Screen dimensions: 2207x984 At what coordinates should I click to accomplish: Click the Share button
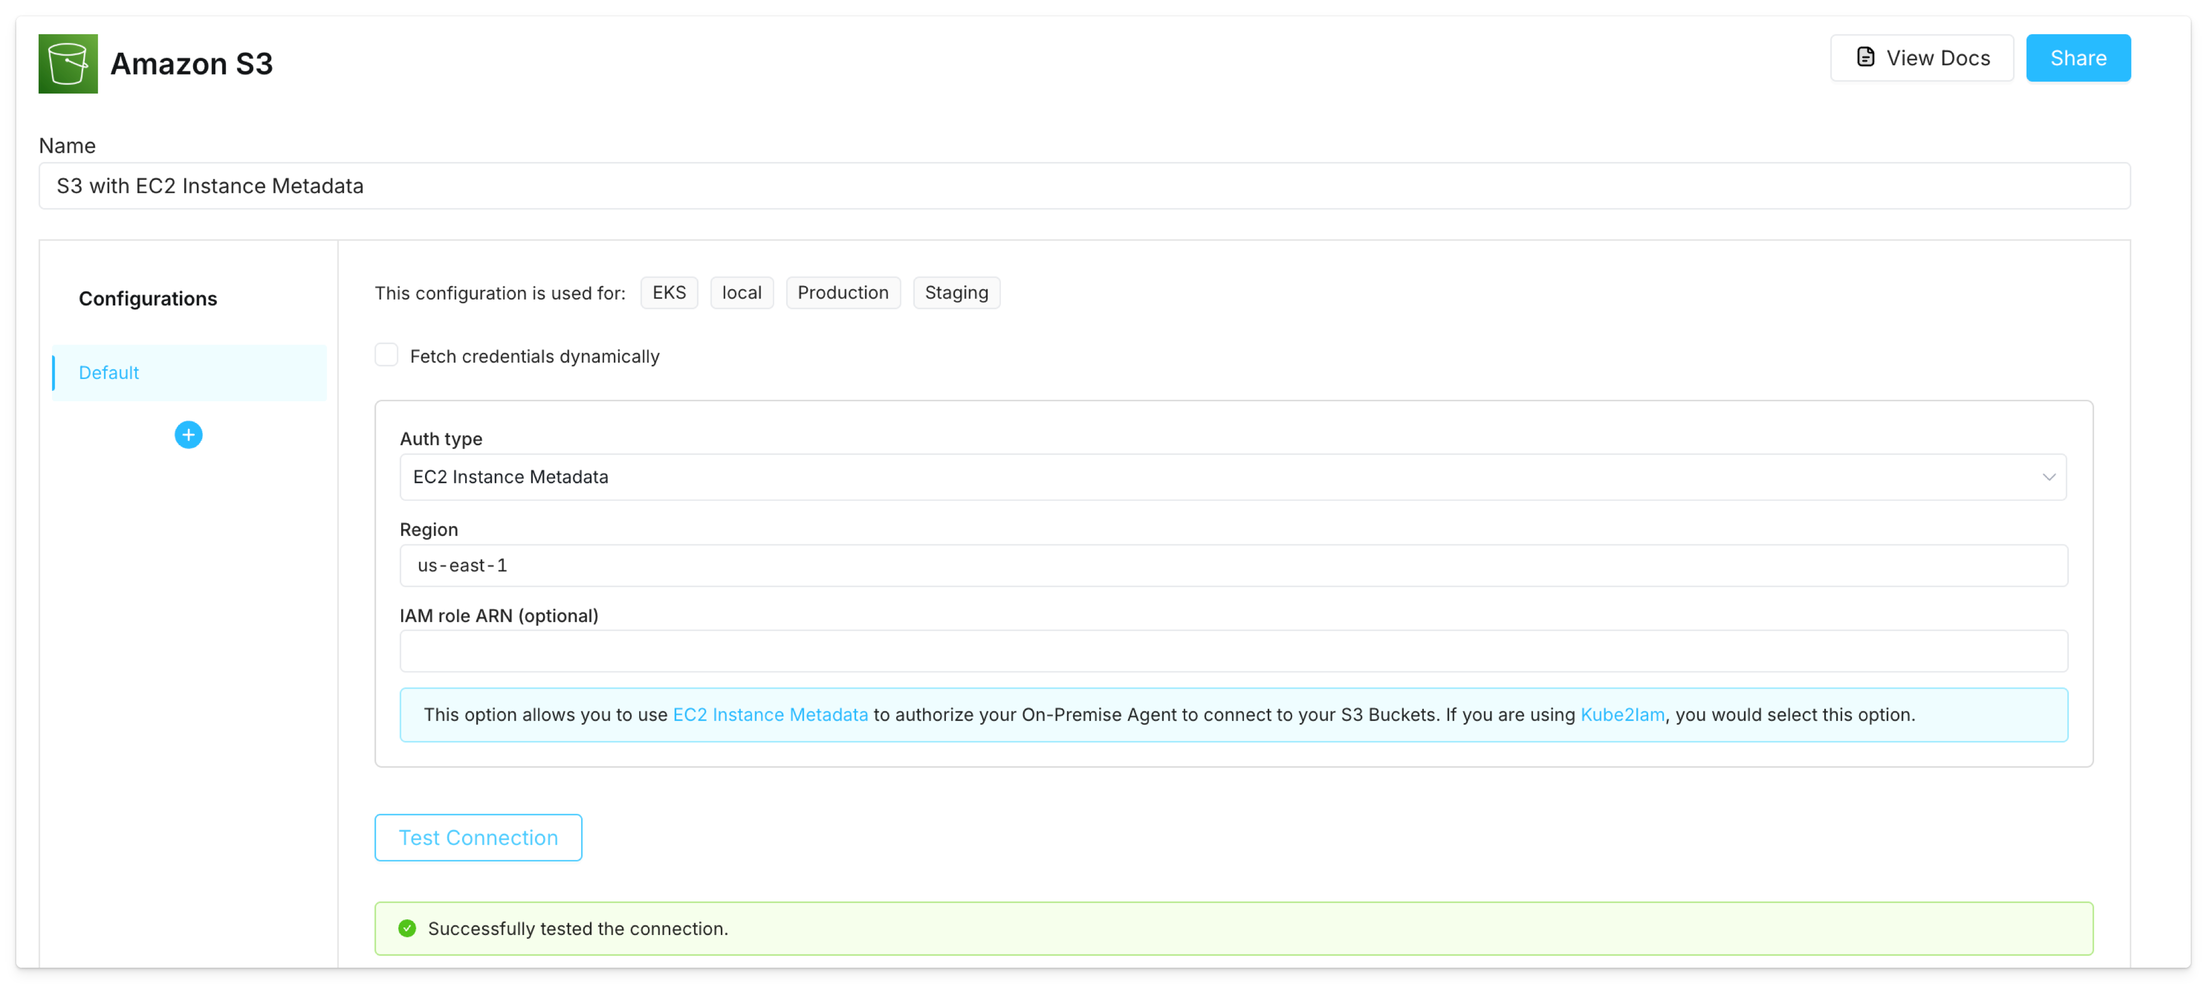[2078, 58]
